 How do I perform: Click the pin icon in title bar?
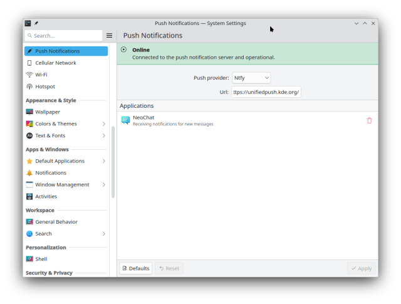click(x=36, y=23)
